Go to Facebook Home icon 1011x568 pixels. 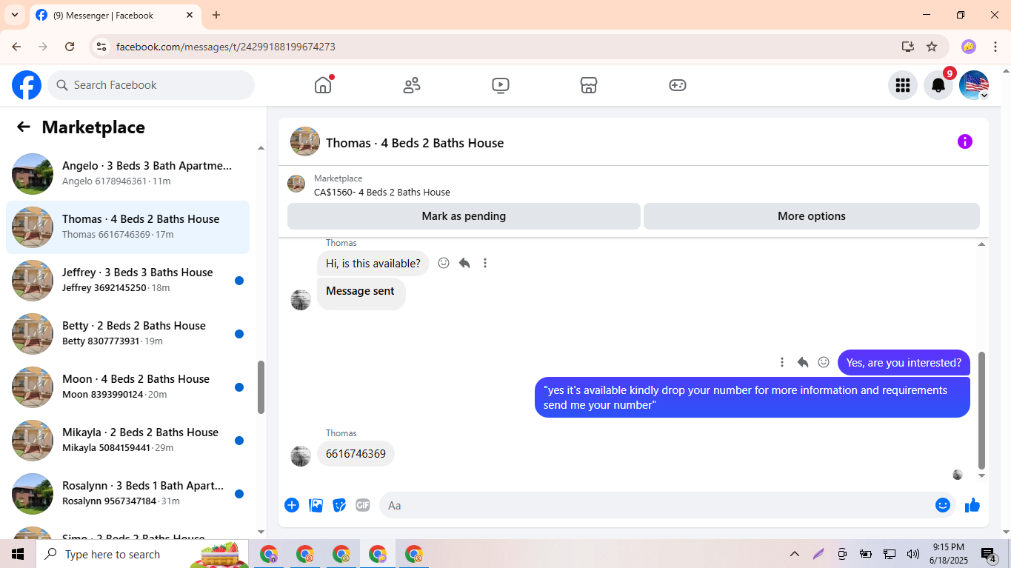[x=323, y=85]
